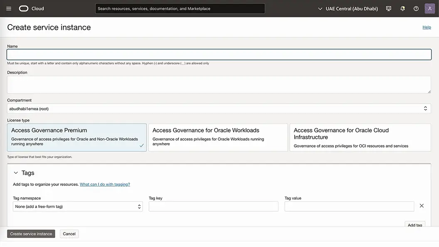Select Access Governance Premium license type

point(77,138)
